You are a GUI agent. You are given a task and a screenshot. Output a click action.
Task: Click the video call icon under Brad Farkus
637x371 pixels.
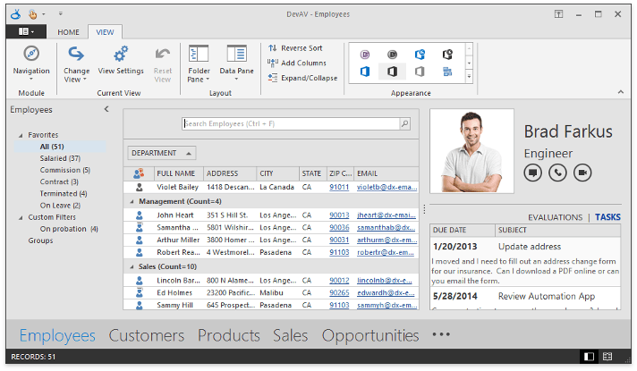pos(582,173)
